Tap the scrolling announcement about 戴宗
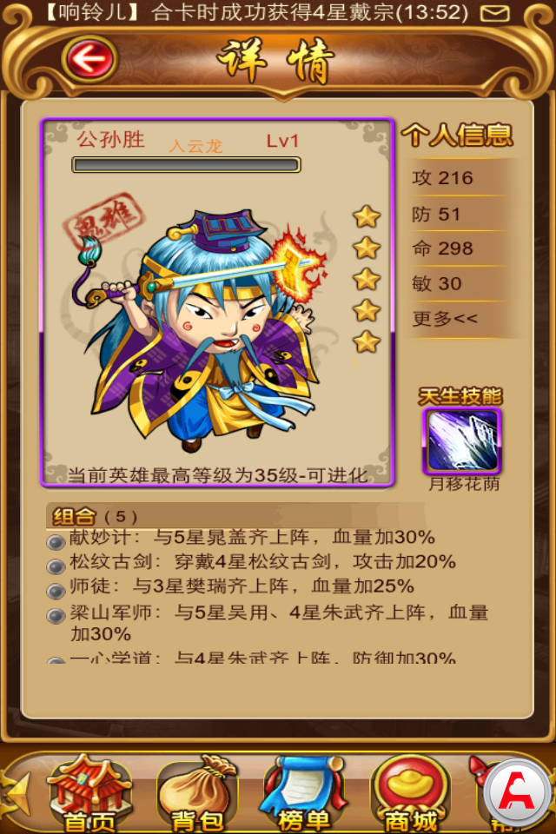Screen dimensions: 556x834 (255, 13)
